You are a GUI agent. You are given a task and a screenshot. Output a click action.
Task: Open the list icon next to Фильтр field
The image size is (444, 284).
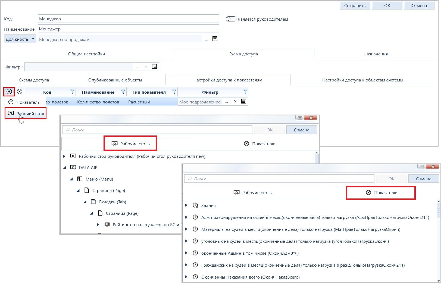[x=154, y=67]
